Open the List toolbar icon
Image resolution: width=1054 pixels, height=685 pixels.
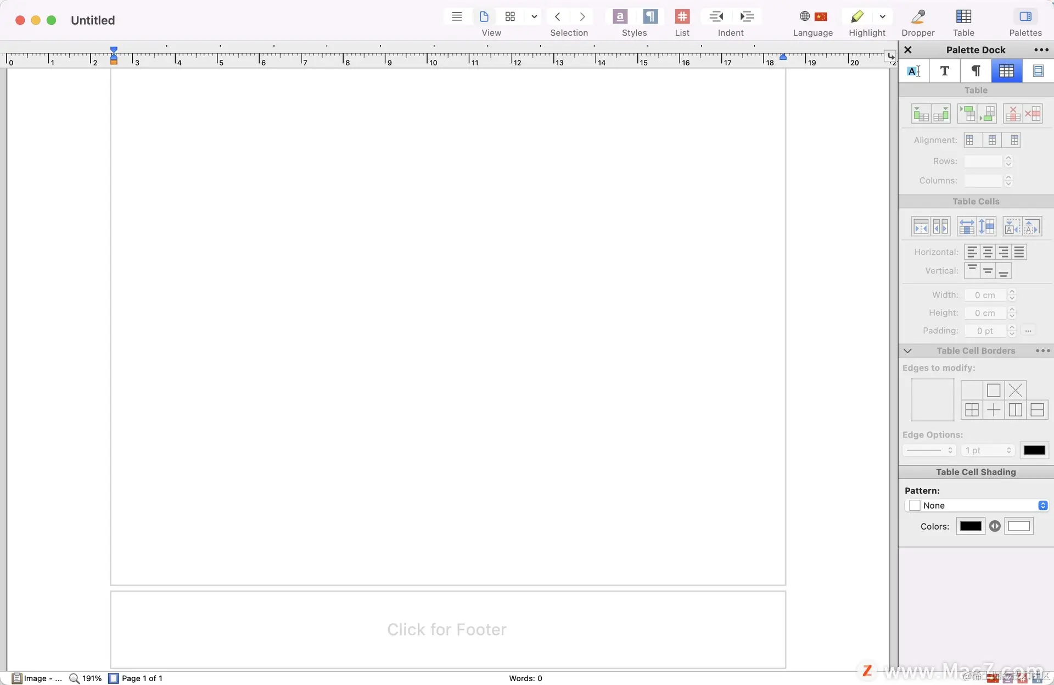682,16
